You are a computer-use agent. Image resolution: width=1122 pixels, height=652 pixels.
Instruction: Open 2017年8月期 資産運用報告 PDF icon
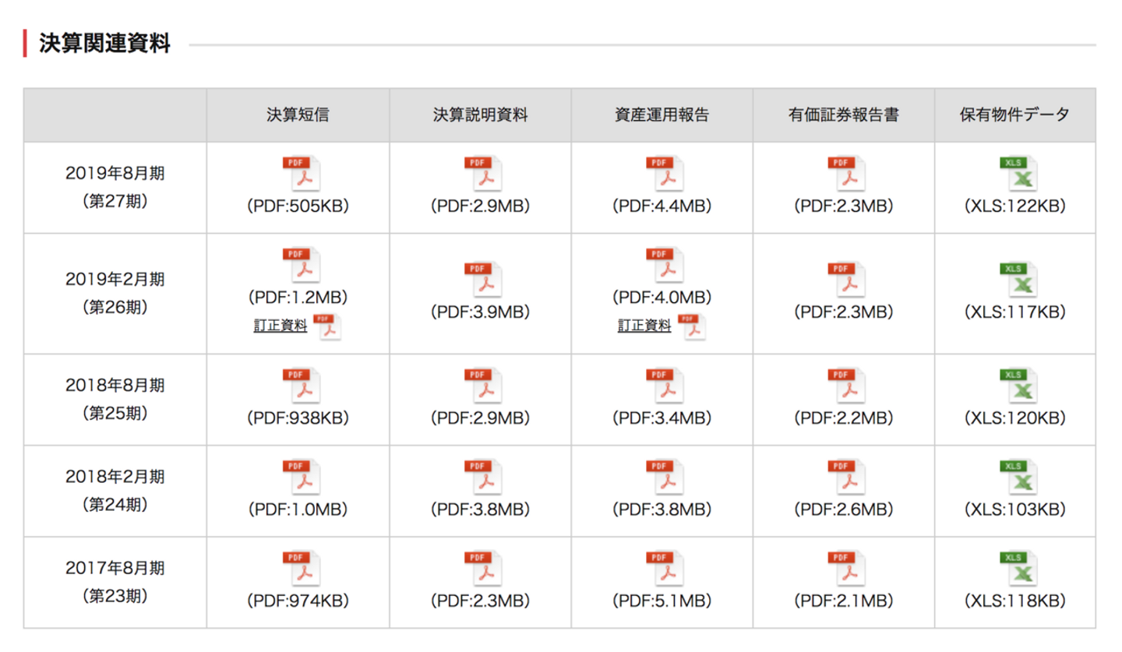point(664,568)
